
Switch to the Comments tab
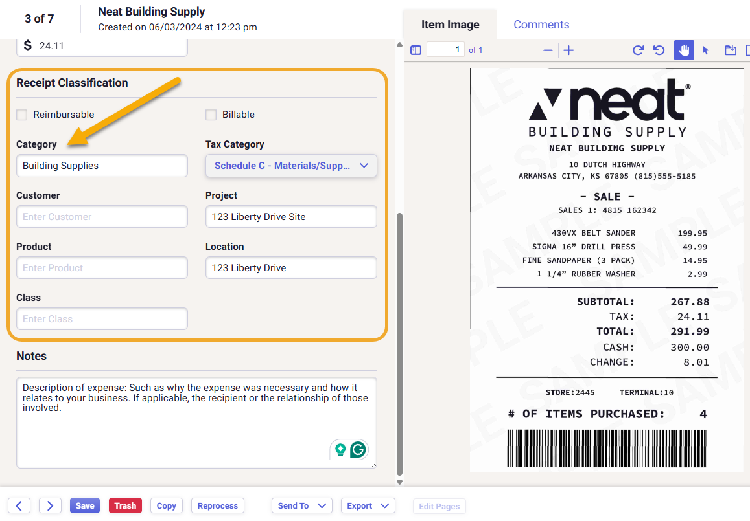click(x=541, y=25)
